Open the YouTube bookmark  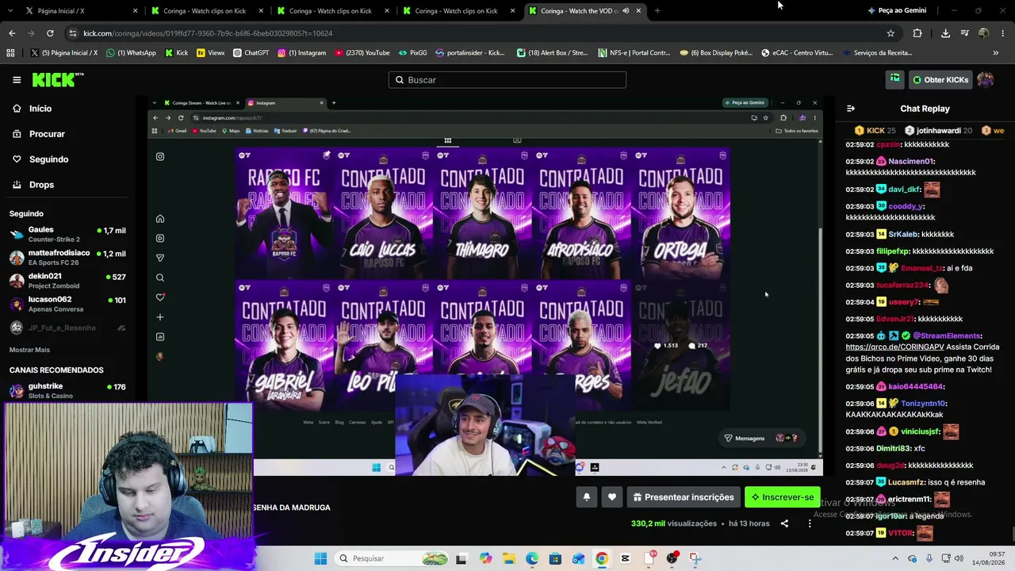tap(362, 53)
